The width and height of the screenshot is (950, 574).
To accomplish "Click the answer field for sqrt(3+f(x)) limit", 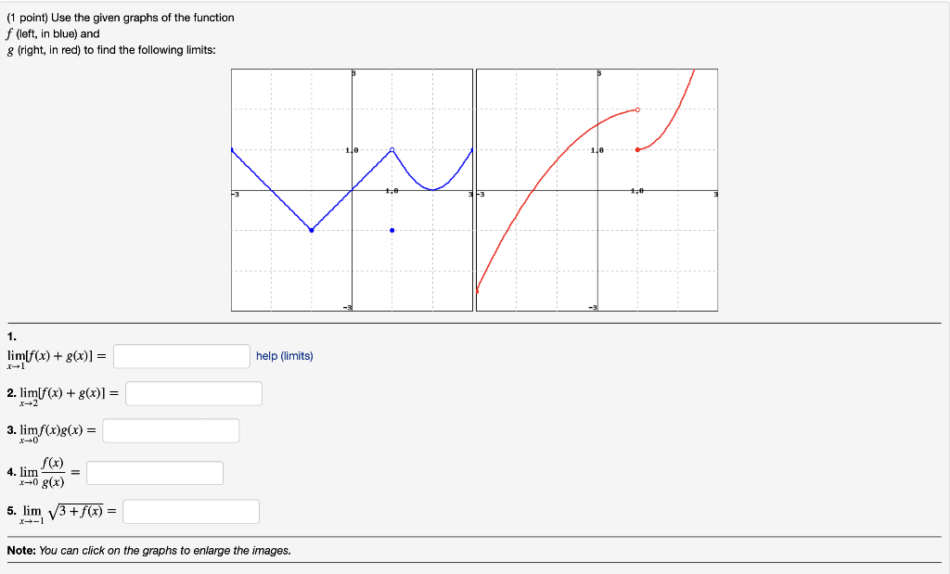I will 190,511.
